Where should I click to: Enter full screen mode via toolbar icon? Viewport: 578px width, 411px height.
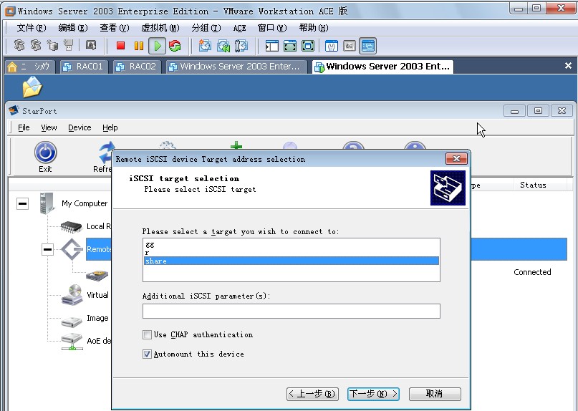[x=308, y=46]
